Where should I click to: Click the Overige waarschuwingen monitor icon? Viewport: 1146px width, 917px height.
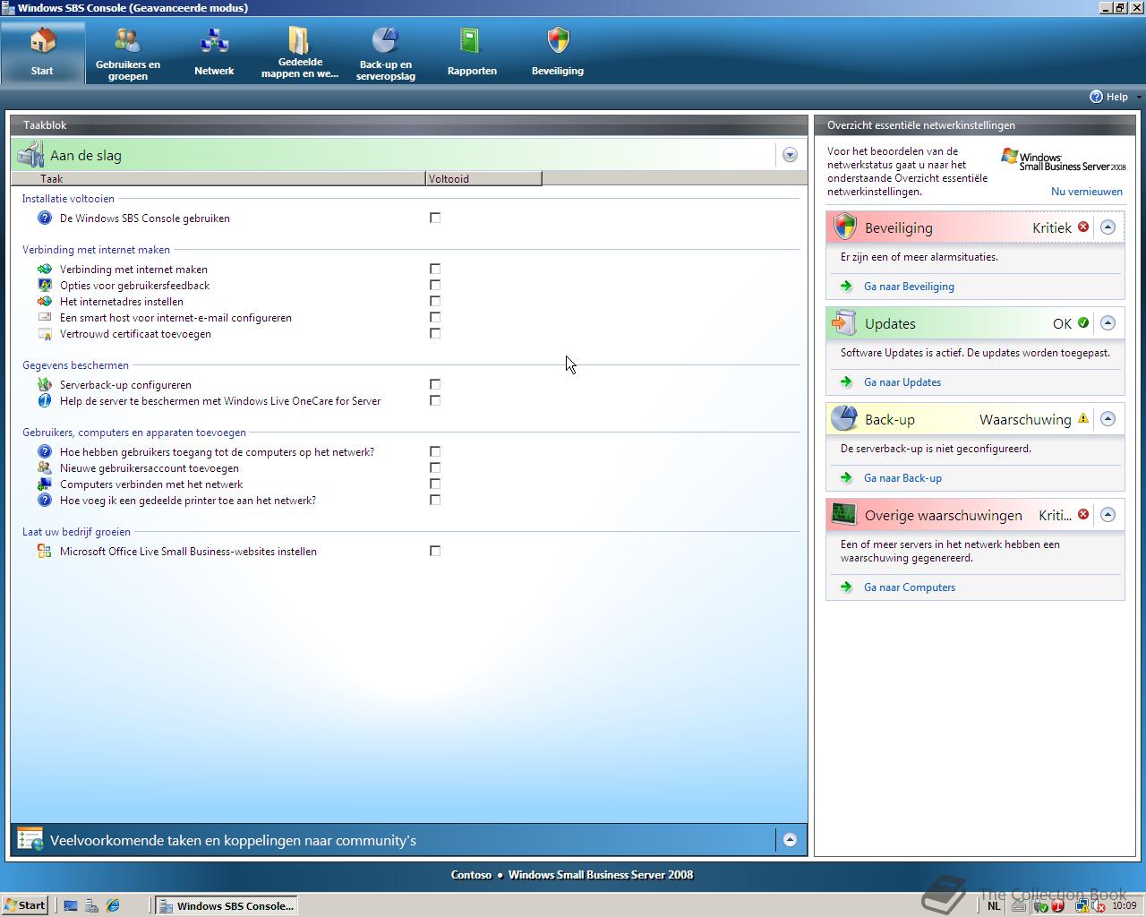844,514
